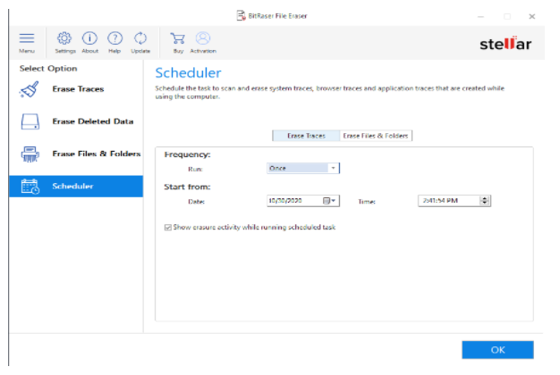The image size is (560, 375).
Task: Toggle Show erasure activity checkbox
Action: pyautogui.click(x=168, y=228)
